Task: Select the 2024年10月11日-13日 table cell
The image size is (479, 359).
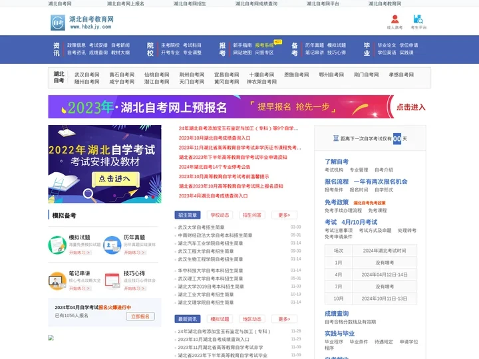Action: (x=385, y=299)
